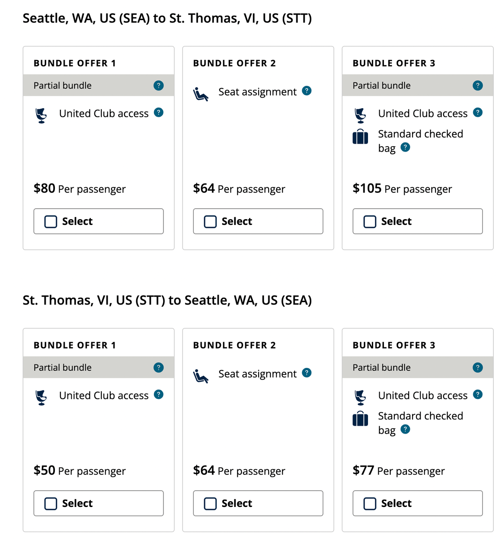The height and width of the screenshot is (543, 503).
Task: Click the question mark next to Standard checked bag in return Bundle Offer 3
Action: (405, 429)
